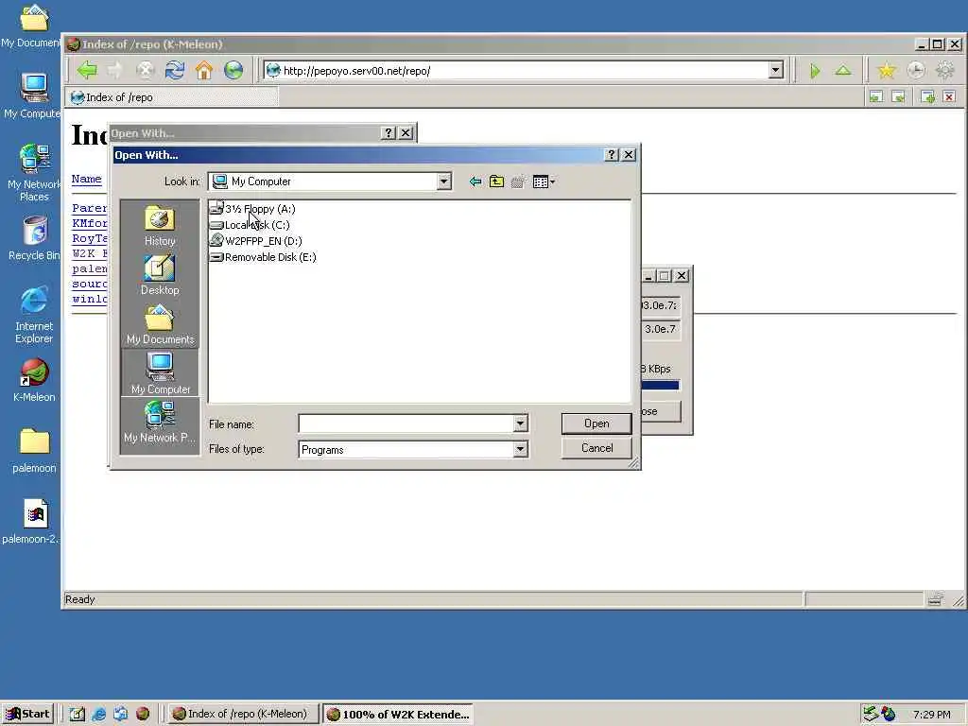Select Desktop in the places bar
This screenshot has height=726, width=968.
pos(160,275)
